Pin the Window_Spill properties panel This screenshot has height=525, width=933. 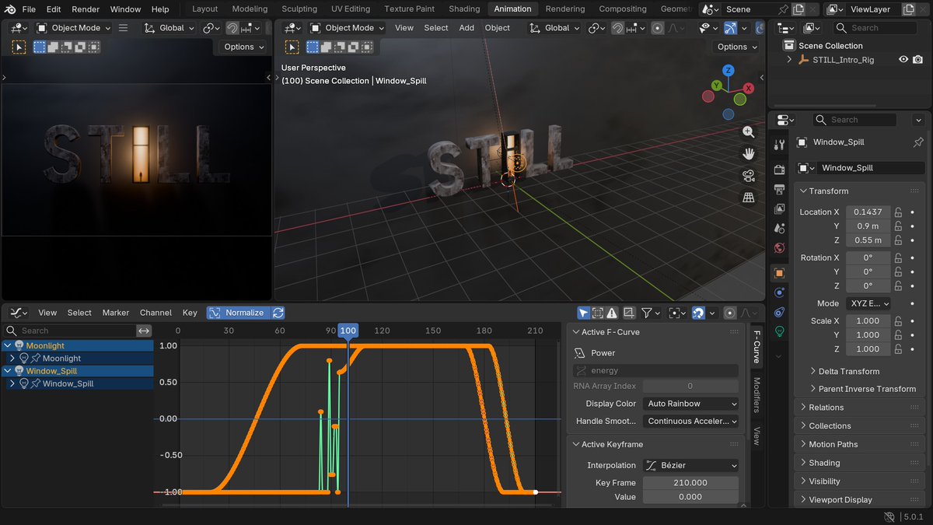click(918, 142)
